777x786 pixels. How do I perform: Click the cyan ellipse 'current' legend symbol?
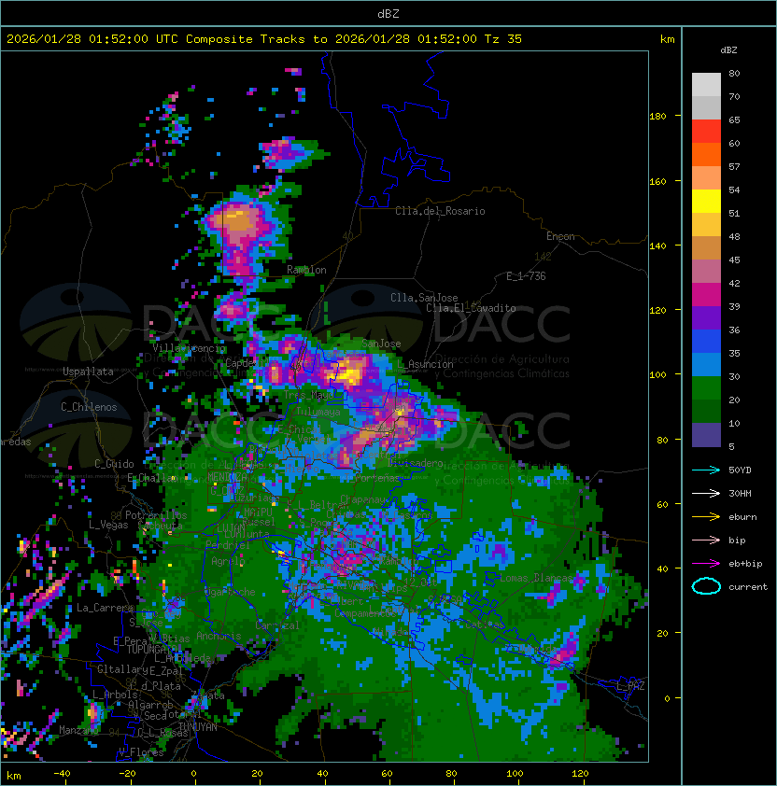point(706,586)
